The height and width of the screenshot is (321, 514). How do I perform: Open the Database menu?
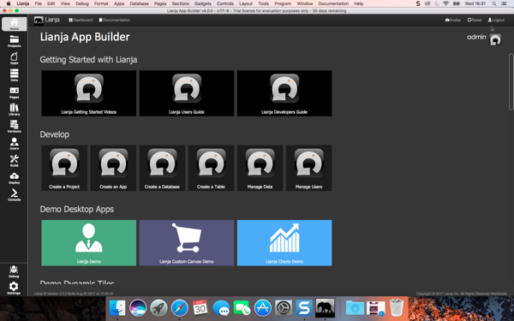pos(140,3)
